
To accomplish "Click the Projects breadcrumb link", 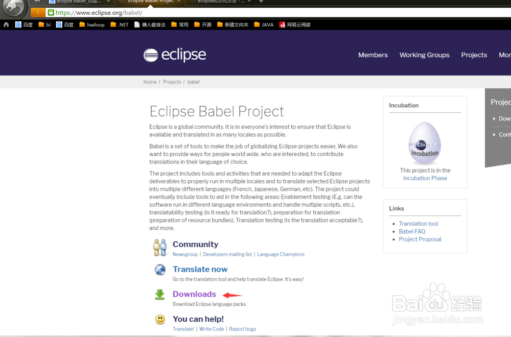I will [x=172, y=82].
